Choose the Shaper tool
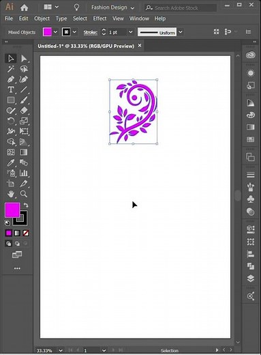This screenshot has height=355, width=261. (x=11, y=111)
